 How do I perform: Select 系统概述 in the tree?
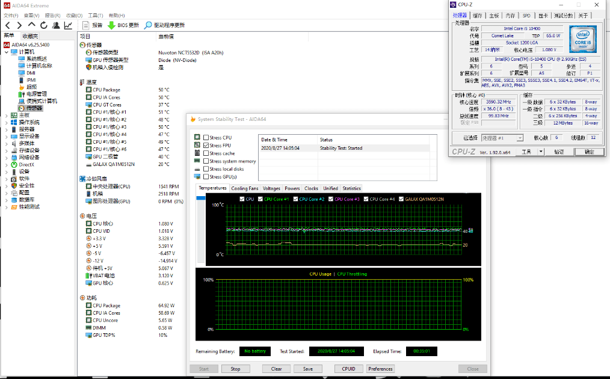[37, 59]
